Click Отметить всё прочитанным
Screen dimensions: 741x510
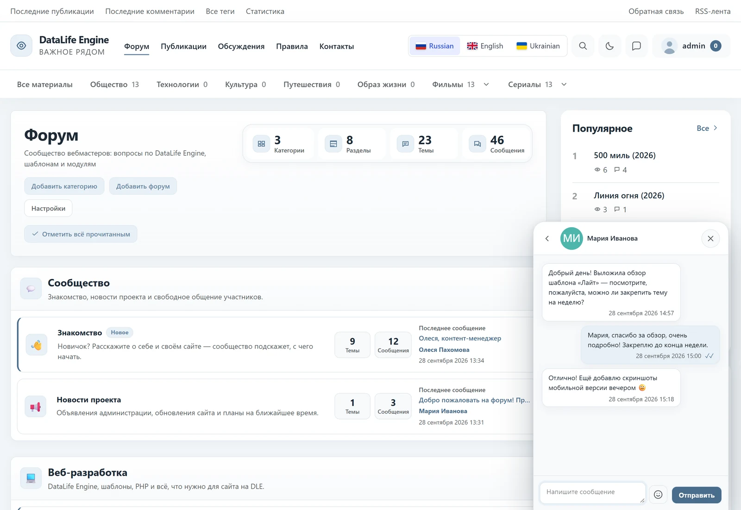coord(81,234)
